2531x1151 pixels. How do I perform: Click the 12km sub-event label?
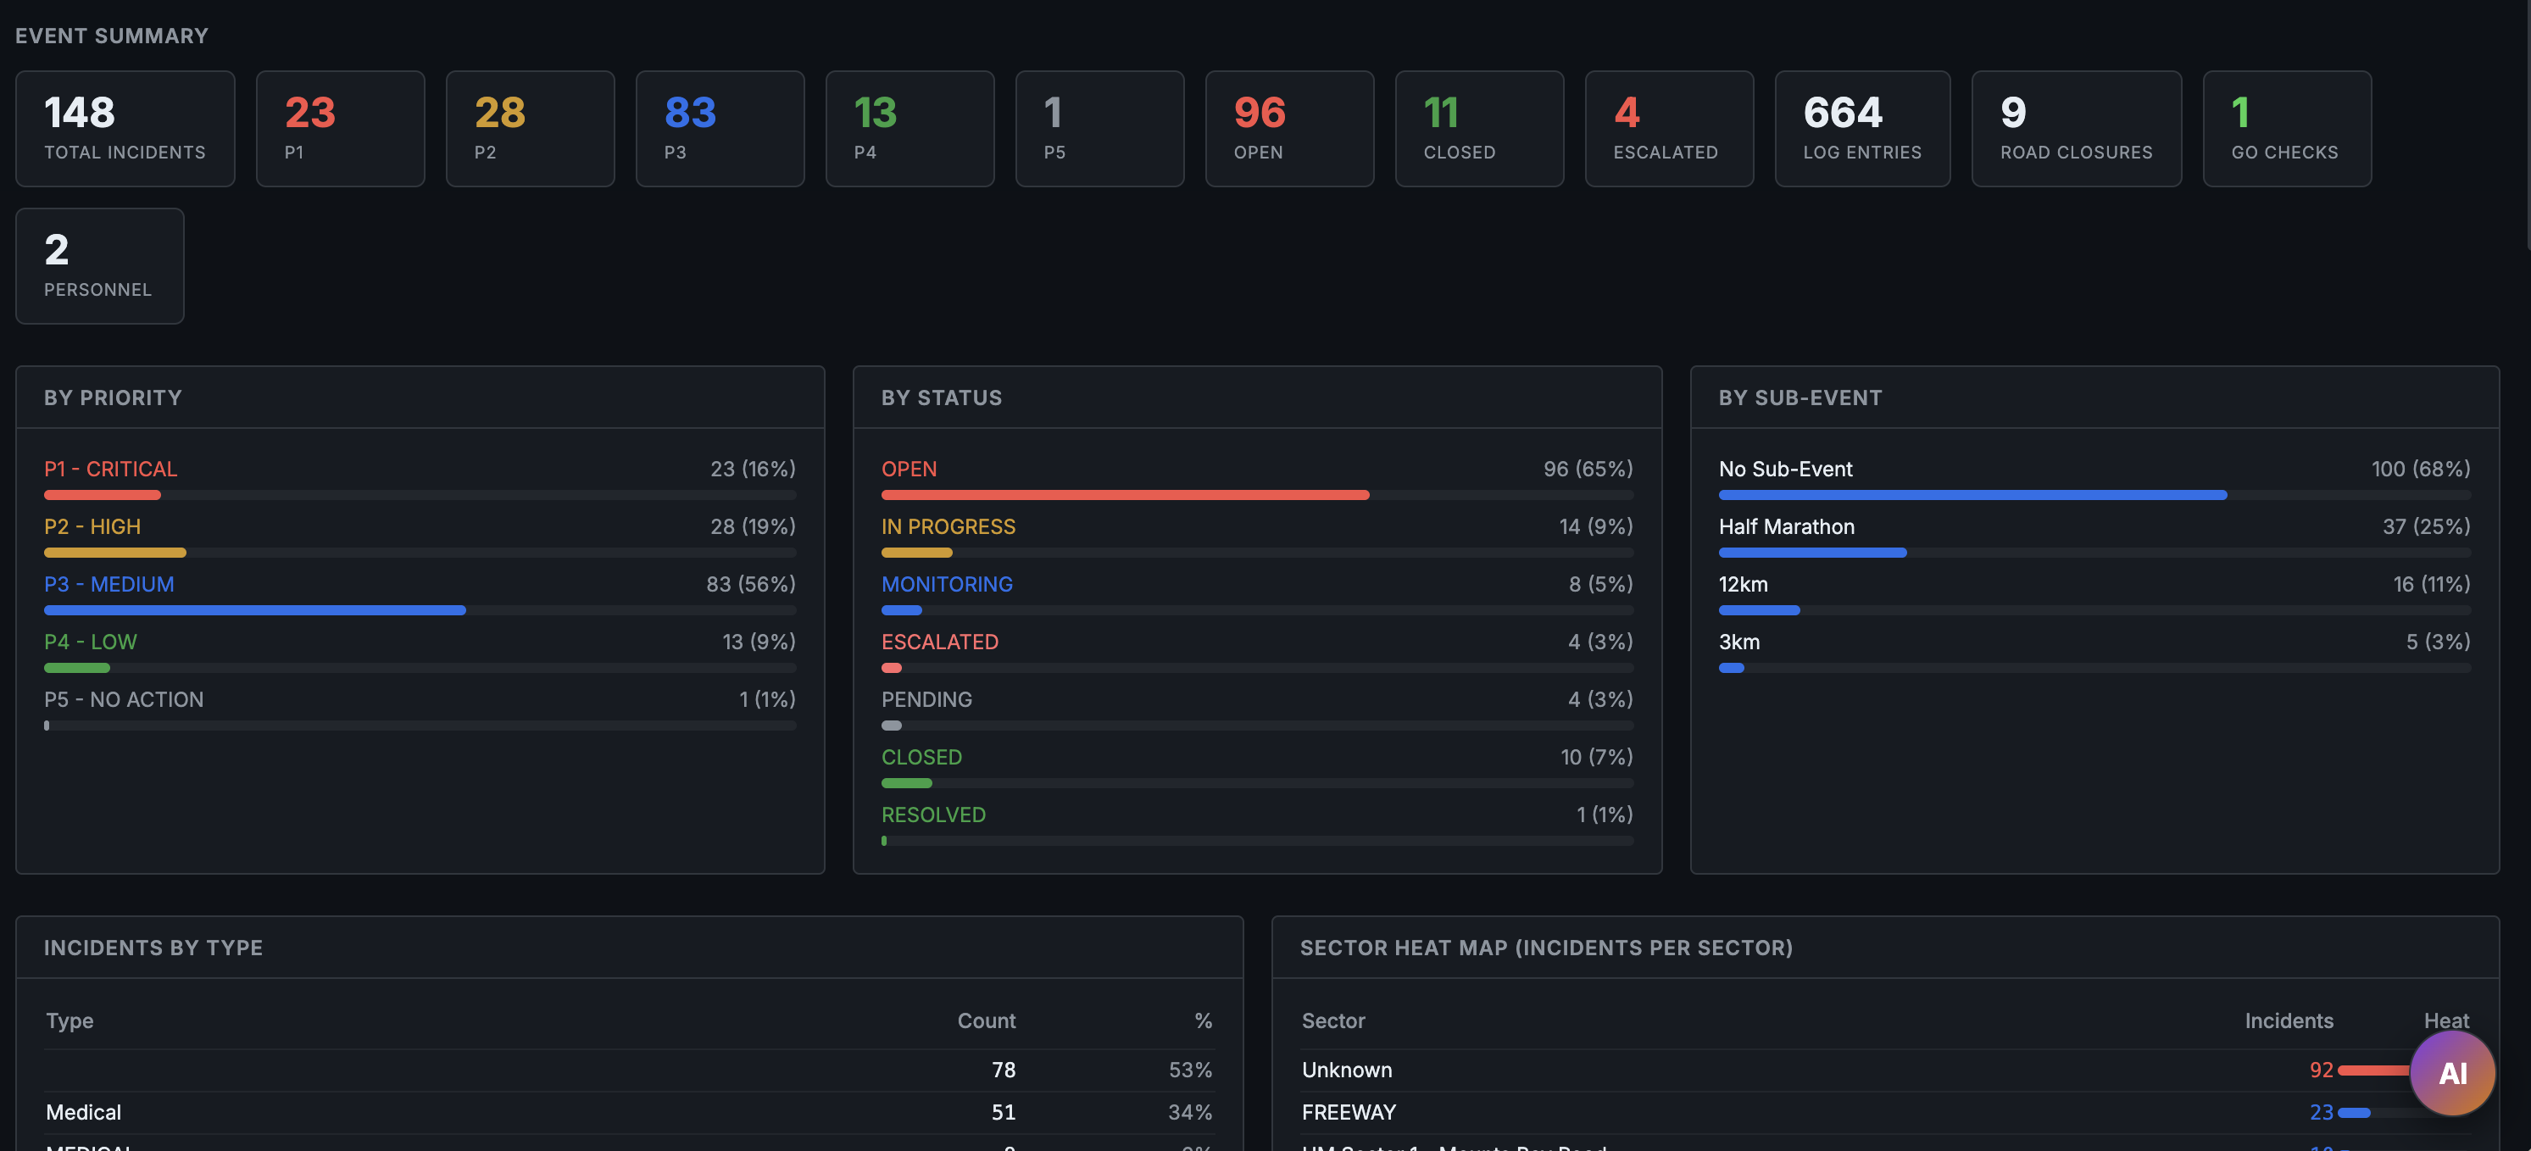1743,584
